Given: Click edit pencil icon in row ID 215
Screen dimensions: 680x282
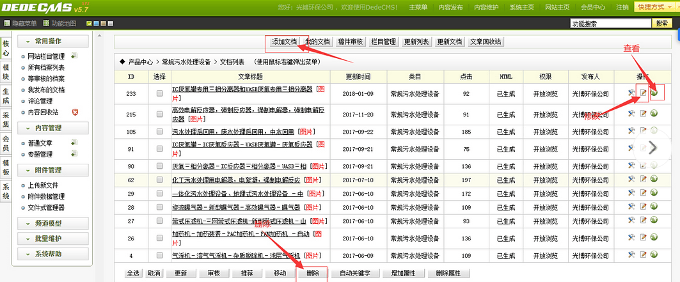Looking at the screenshot, I should click(644, 113).
